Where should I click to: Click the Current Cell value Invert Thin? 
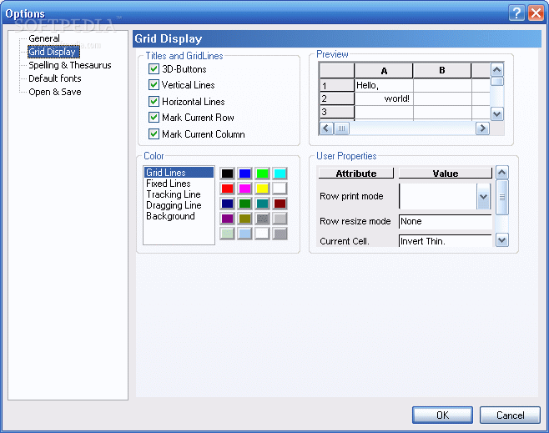coord(445,241)
